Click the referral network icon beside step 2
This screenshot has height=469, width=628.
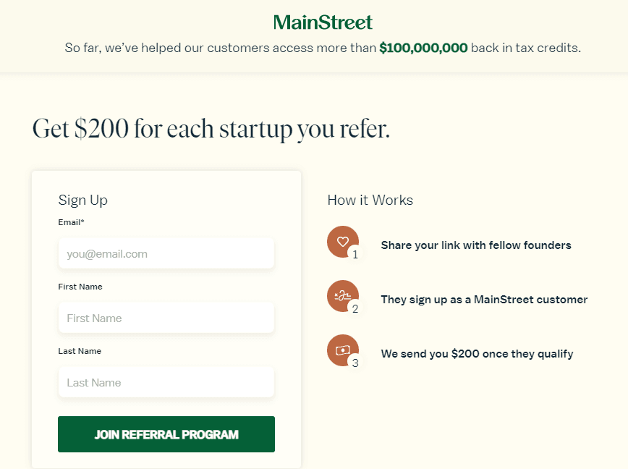(342, 293)
